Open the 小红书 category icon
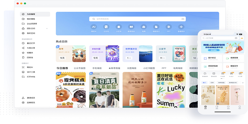The width and height of the screenshot is (248, 124). coord(119,27)
